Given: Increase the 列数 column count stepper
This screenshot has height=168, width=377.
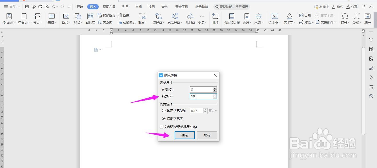Looking at the screenshot, I should pos(215,88).
